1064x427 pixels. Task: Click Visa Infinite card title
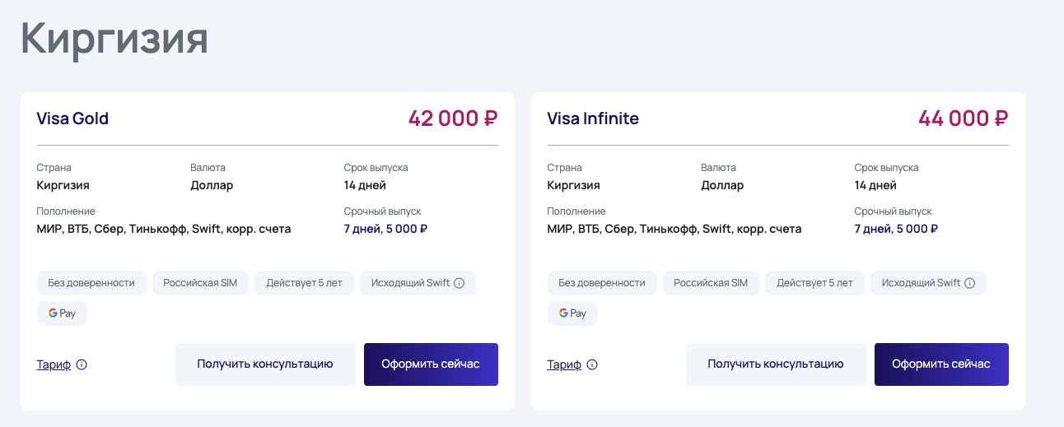pyautogui.click(x=593, y=118)
